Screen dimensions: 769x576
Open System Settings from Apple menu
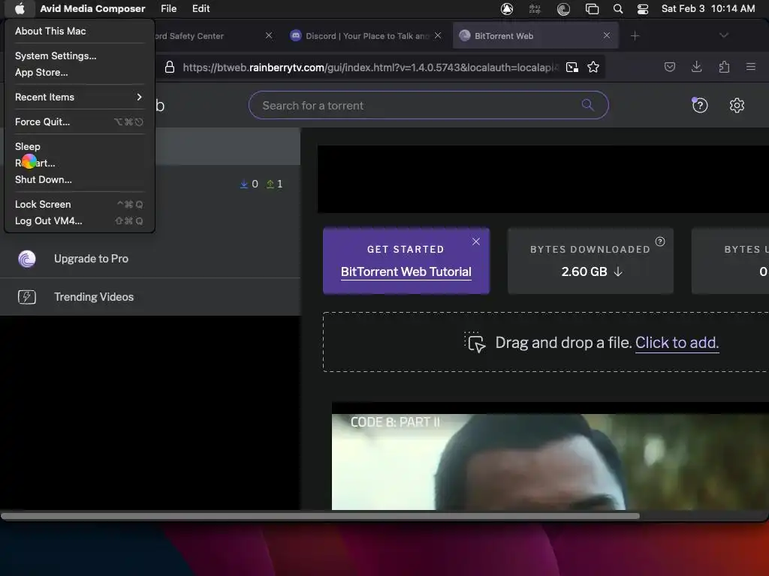coord(80,55)
